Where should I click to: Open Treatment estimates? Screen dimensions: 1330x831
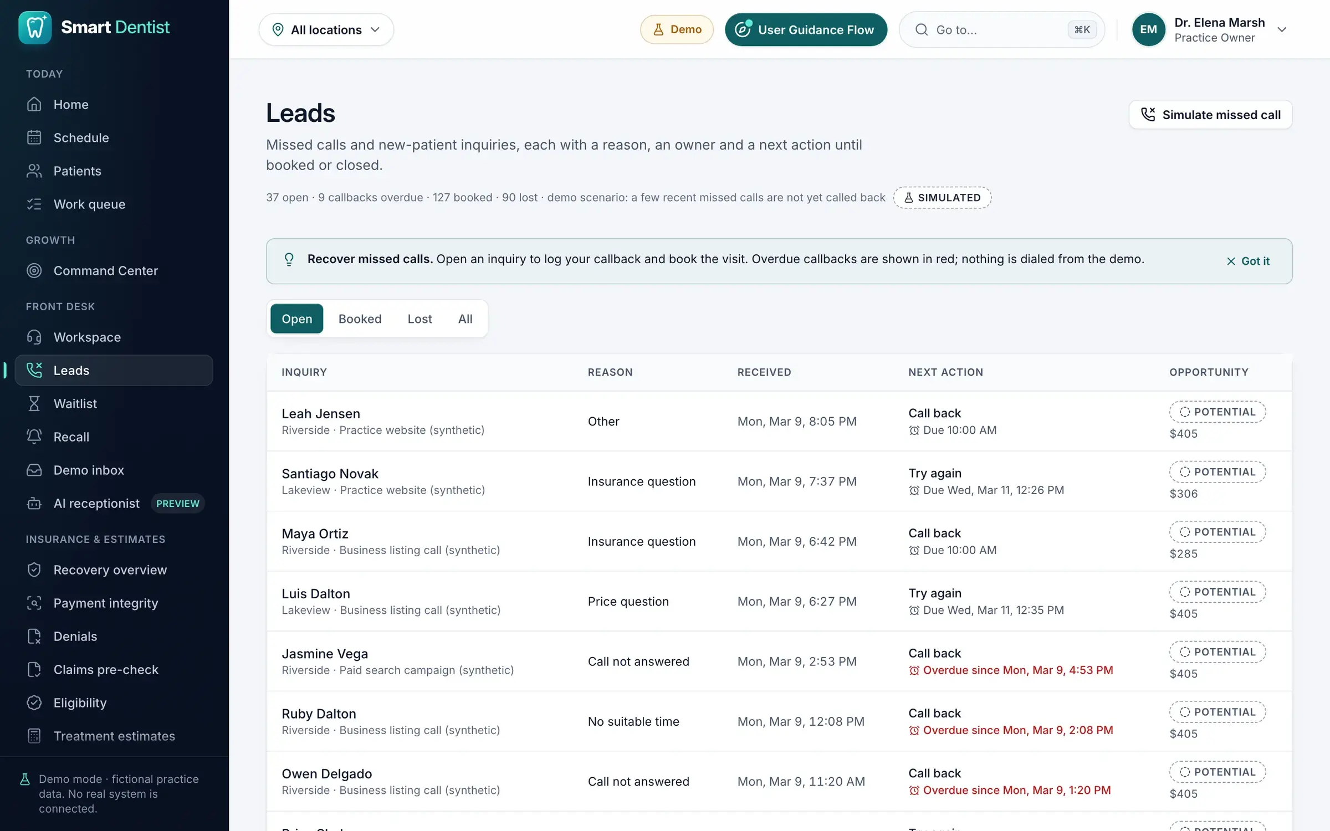(x=114, y=736)
